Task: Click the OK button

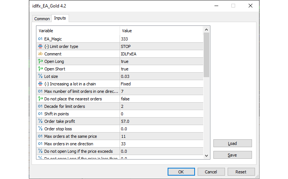Action: pyautogui.click(x=181, y=172)
